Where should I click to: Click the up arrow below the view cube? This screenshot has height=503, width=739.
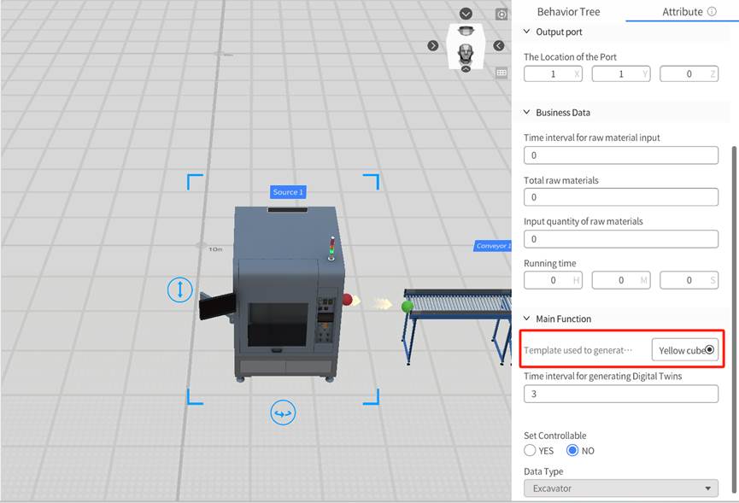point(466,68)
